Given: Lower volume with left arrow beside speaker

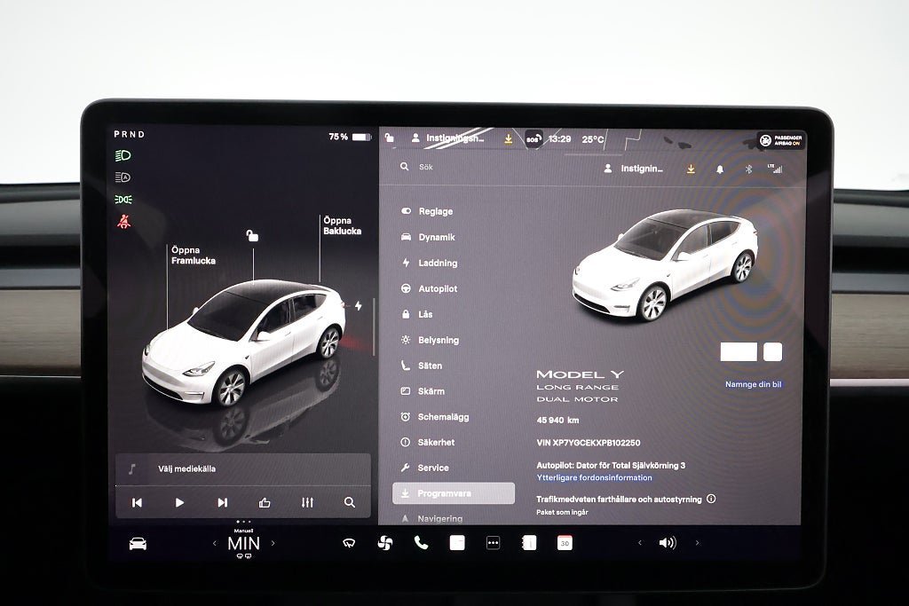Looking at the screenshot, I should (640, 543).
